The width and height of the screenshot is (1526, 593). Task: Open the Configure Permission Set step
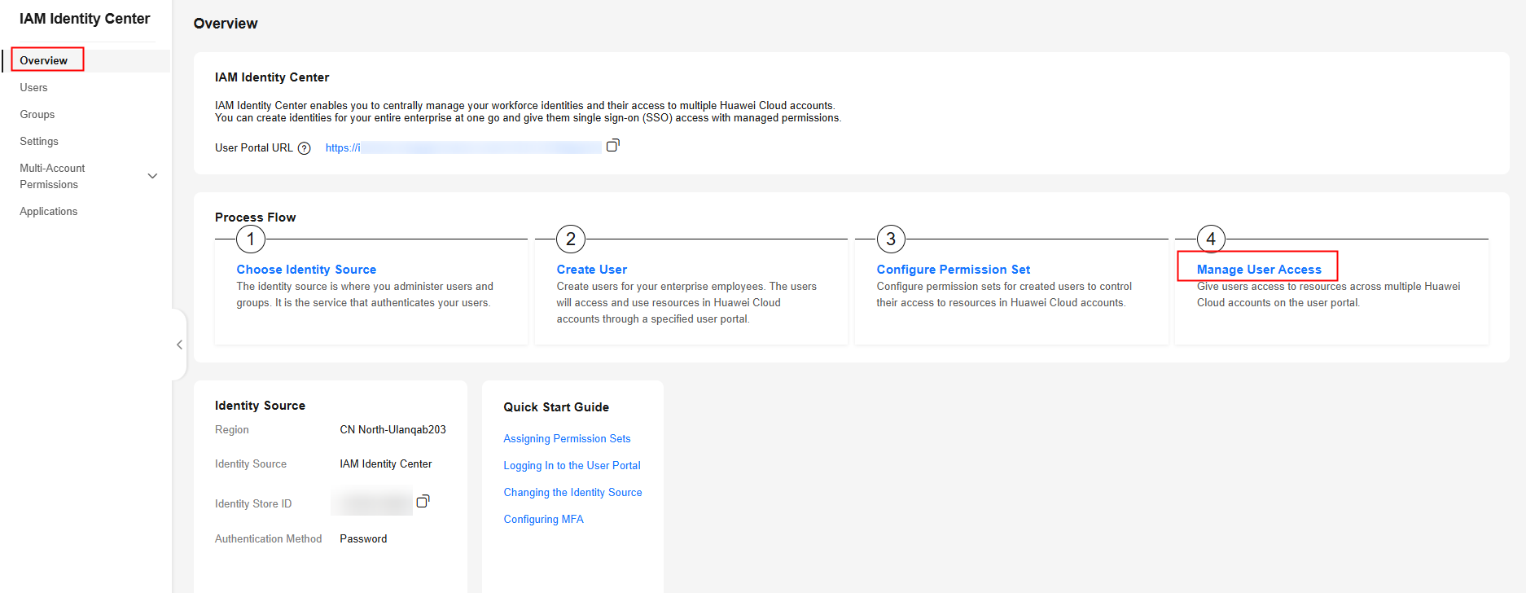click(954, 270)
